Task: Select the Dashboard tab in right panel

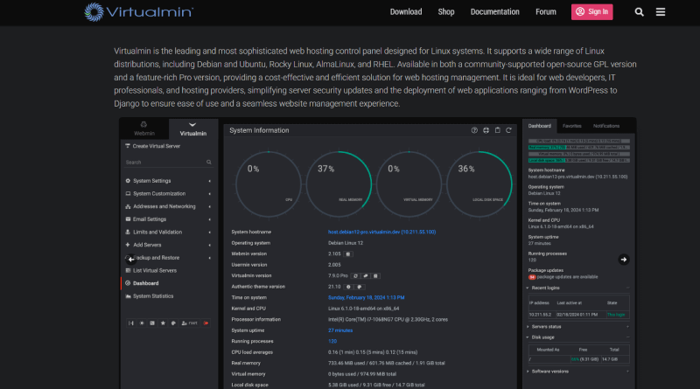Action: pyautogui.click(x=539, y=126)
